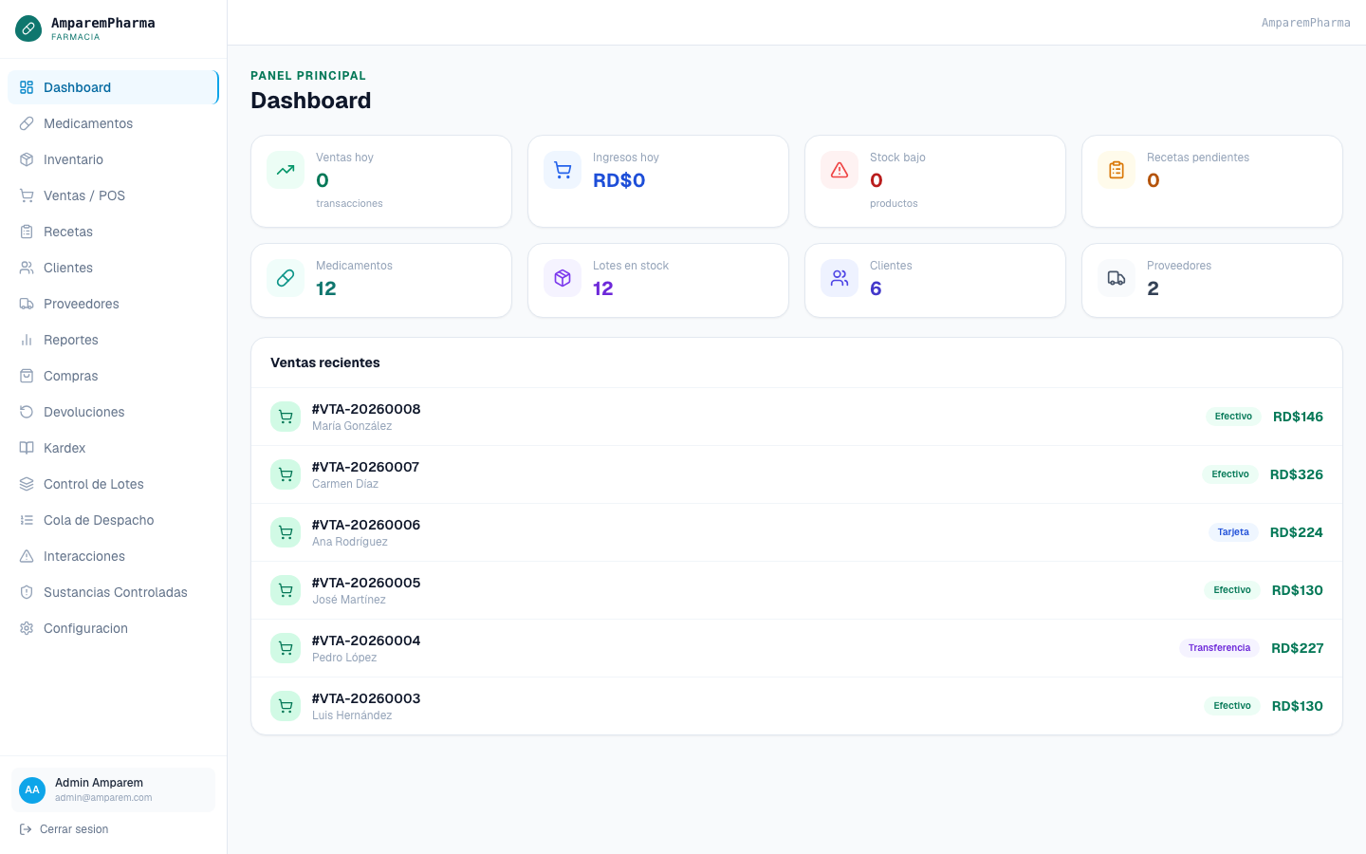Click the Proveedores card truck icon
1366x854 pixels.
(1117, 278)
